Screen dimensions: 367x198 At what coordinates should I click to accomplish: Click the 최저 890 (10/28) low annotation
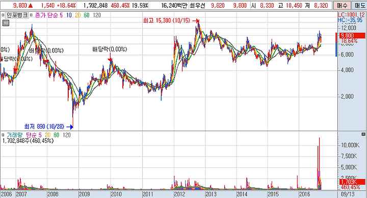coord(44,127)
